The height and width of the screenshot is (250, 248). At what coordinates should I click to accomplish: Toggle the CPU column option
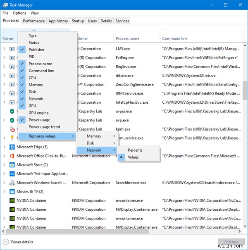pyautogui.click(x=48, y=78)
